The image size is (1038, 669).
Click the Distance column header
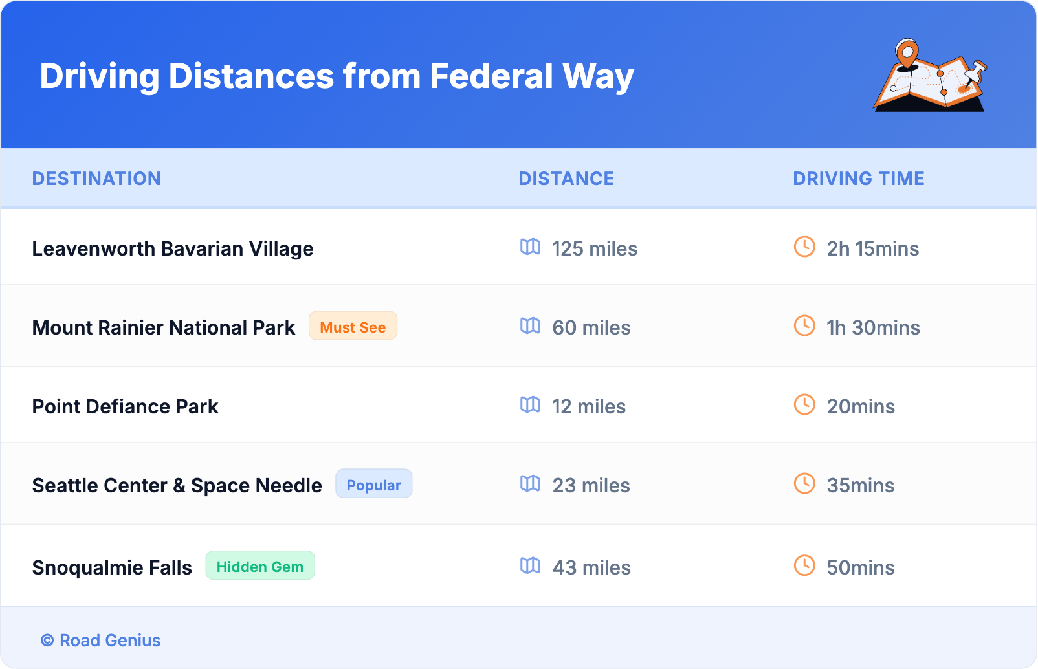566,179
